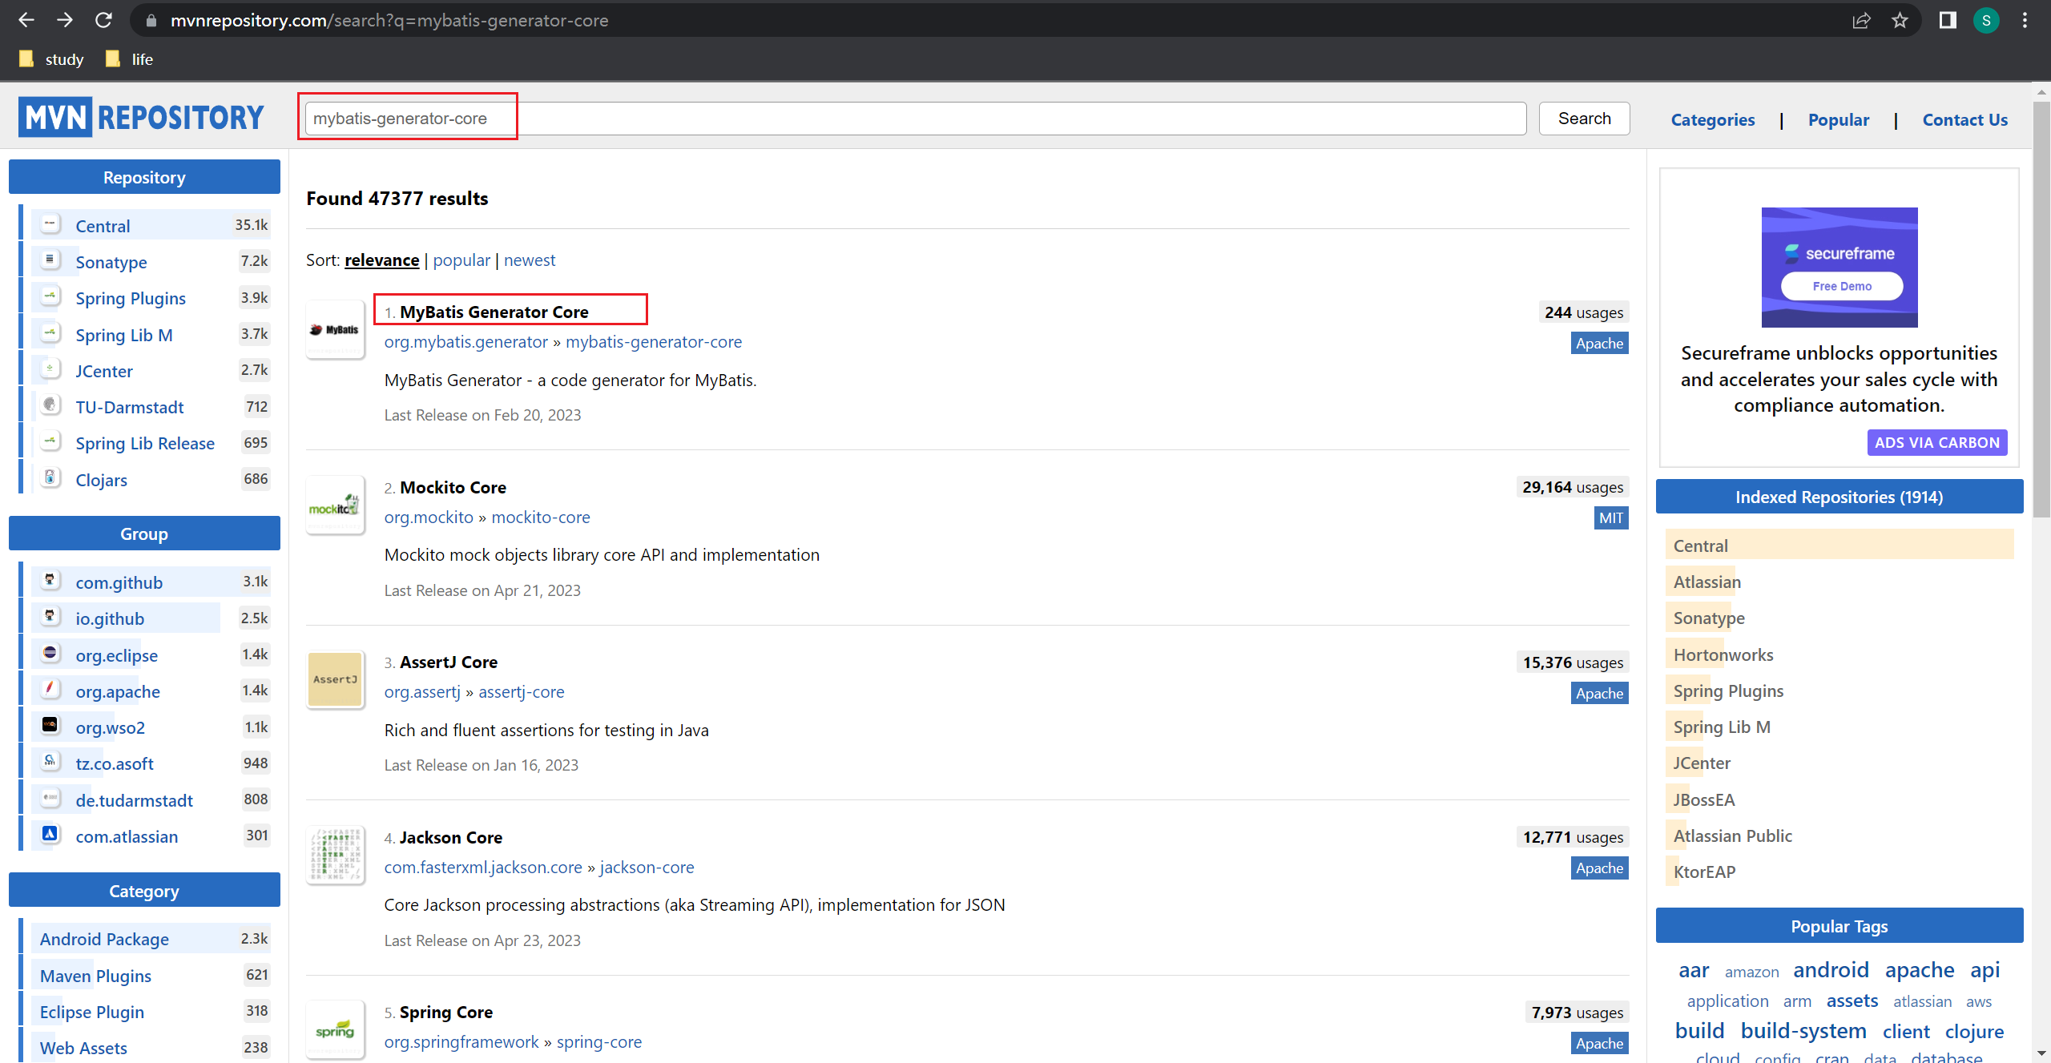Click the MVN Repository logo
Image resolution: width=2051 pixels, height=1063 pixels.
(141, 117)
